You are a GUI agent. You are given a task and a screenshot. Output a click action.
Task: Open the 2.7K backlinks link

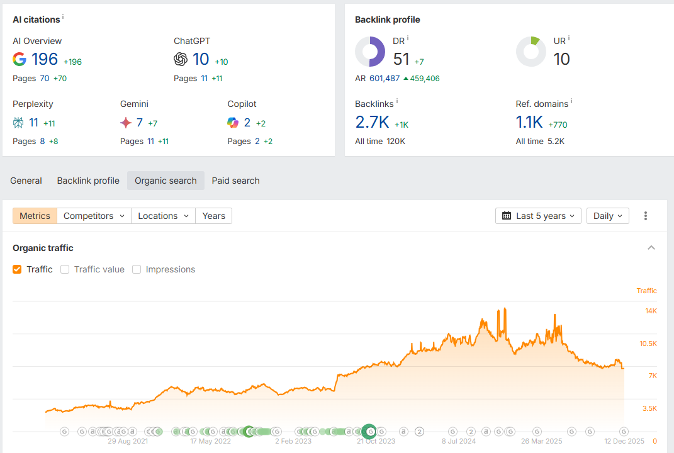[x=372, y=122]
